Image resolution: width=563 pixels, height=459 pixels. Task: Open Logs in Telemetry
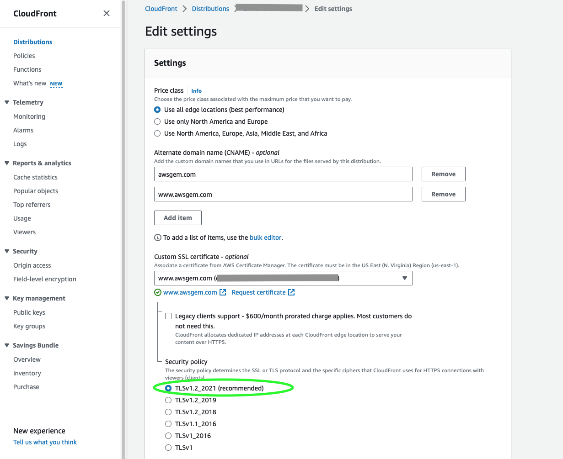tap(20, 144)
